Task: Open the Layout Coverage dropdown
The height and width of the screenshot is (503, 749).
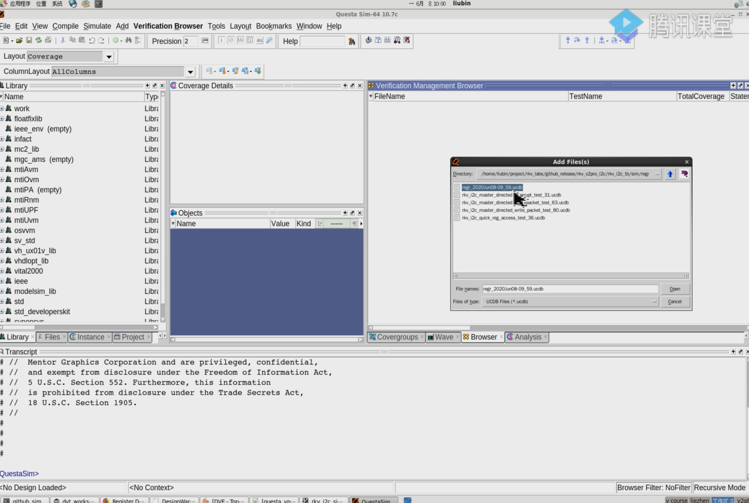Action: click(x=109, y=56)
